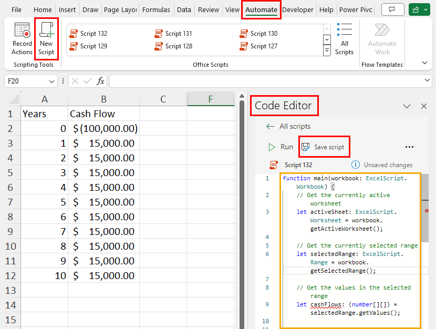
Task: Open the Comments button in the title bar
Action: pyautogui.click(x=392, y=10)
